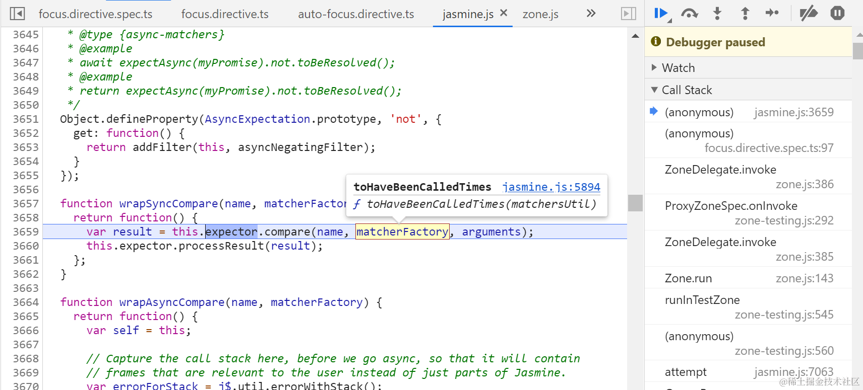This screenshot has width=863, height=390.
Task: Toggle the file navigator sidebar icon
Action: [x=17, y=14]
